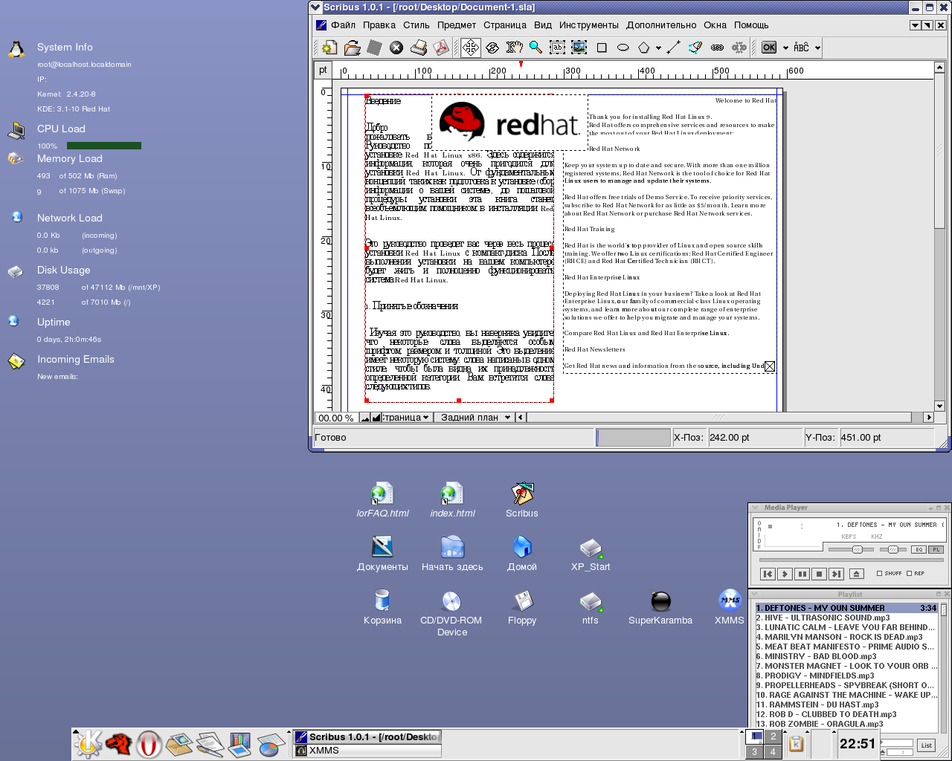Viewport: 952px width, 761px height.
Task: Open the Стиль menu
Action: pyautogui.click(x=416, y=25)
